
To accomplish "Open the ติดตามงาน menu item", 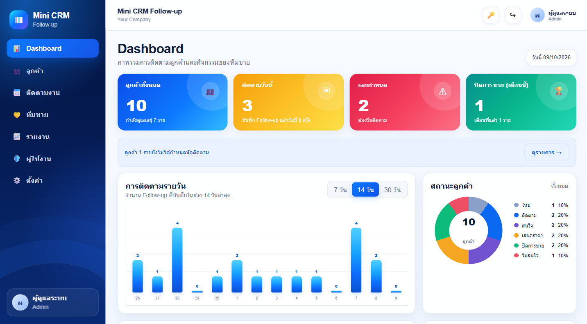I will click(x=53, y=92).
